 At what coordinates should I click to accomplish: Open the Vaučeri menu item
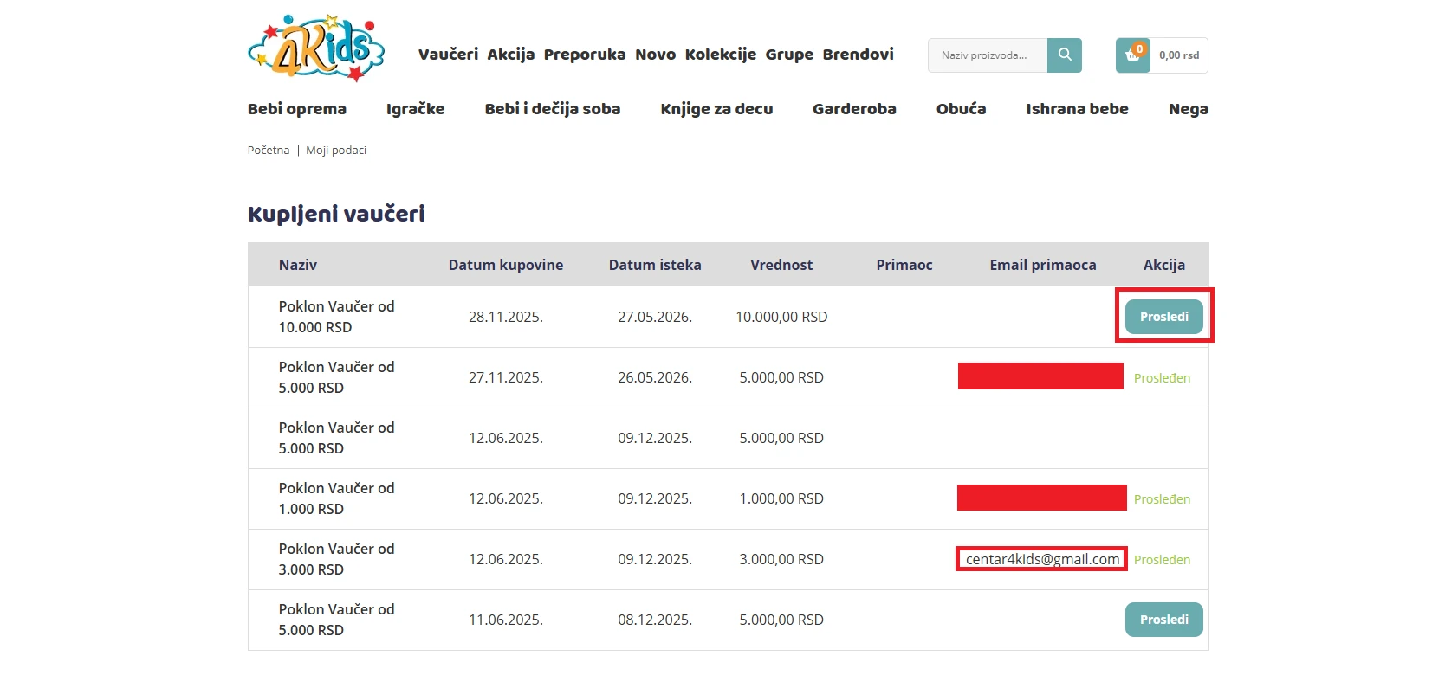coord(448,55)
